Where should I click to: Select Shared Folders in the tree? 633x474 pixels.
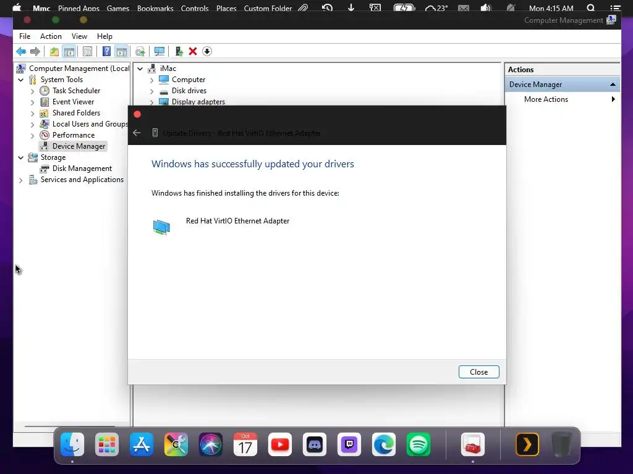[76, 113]
